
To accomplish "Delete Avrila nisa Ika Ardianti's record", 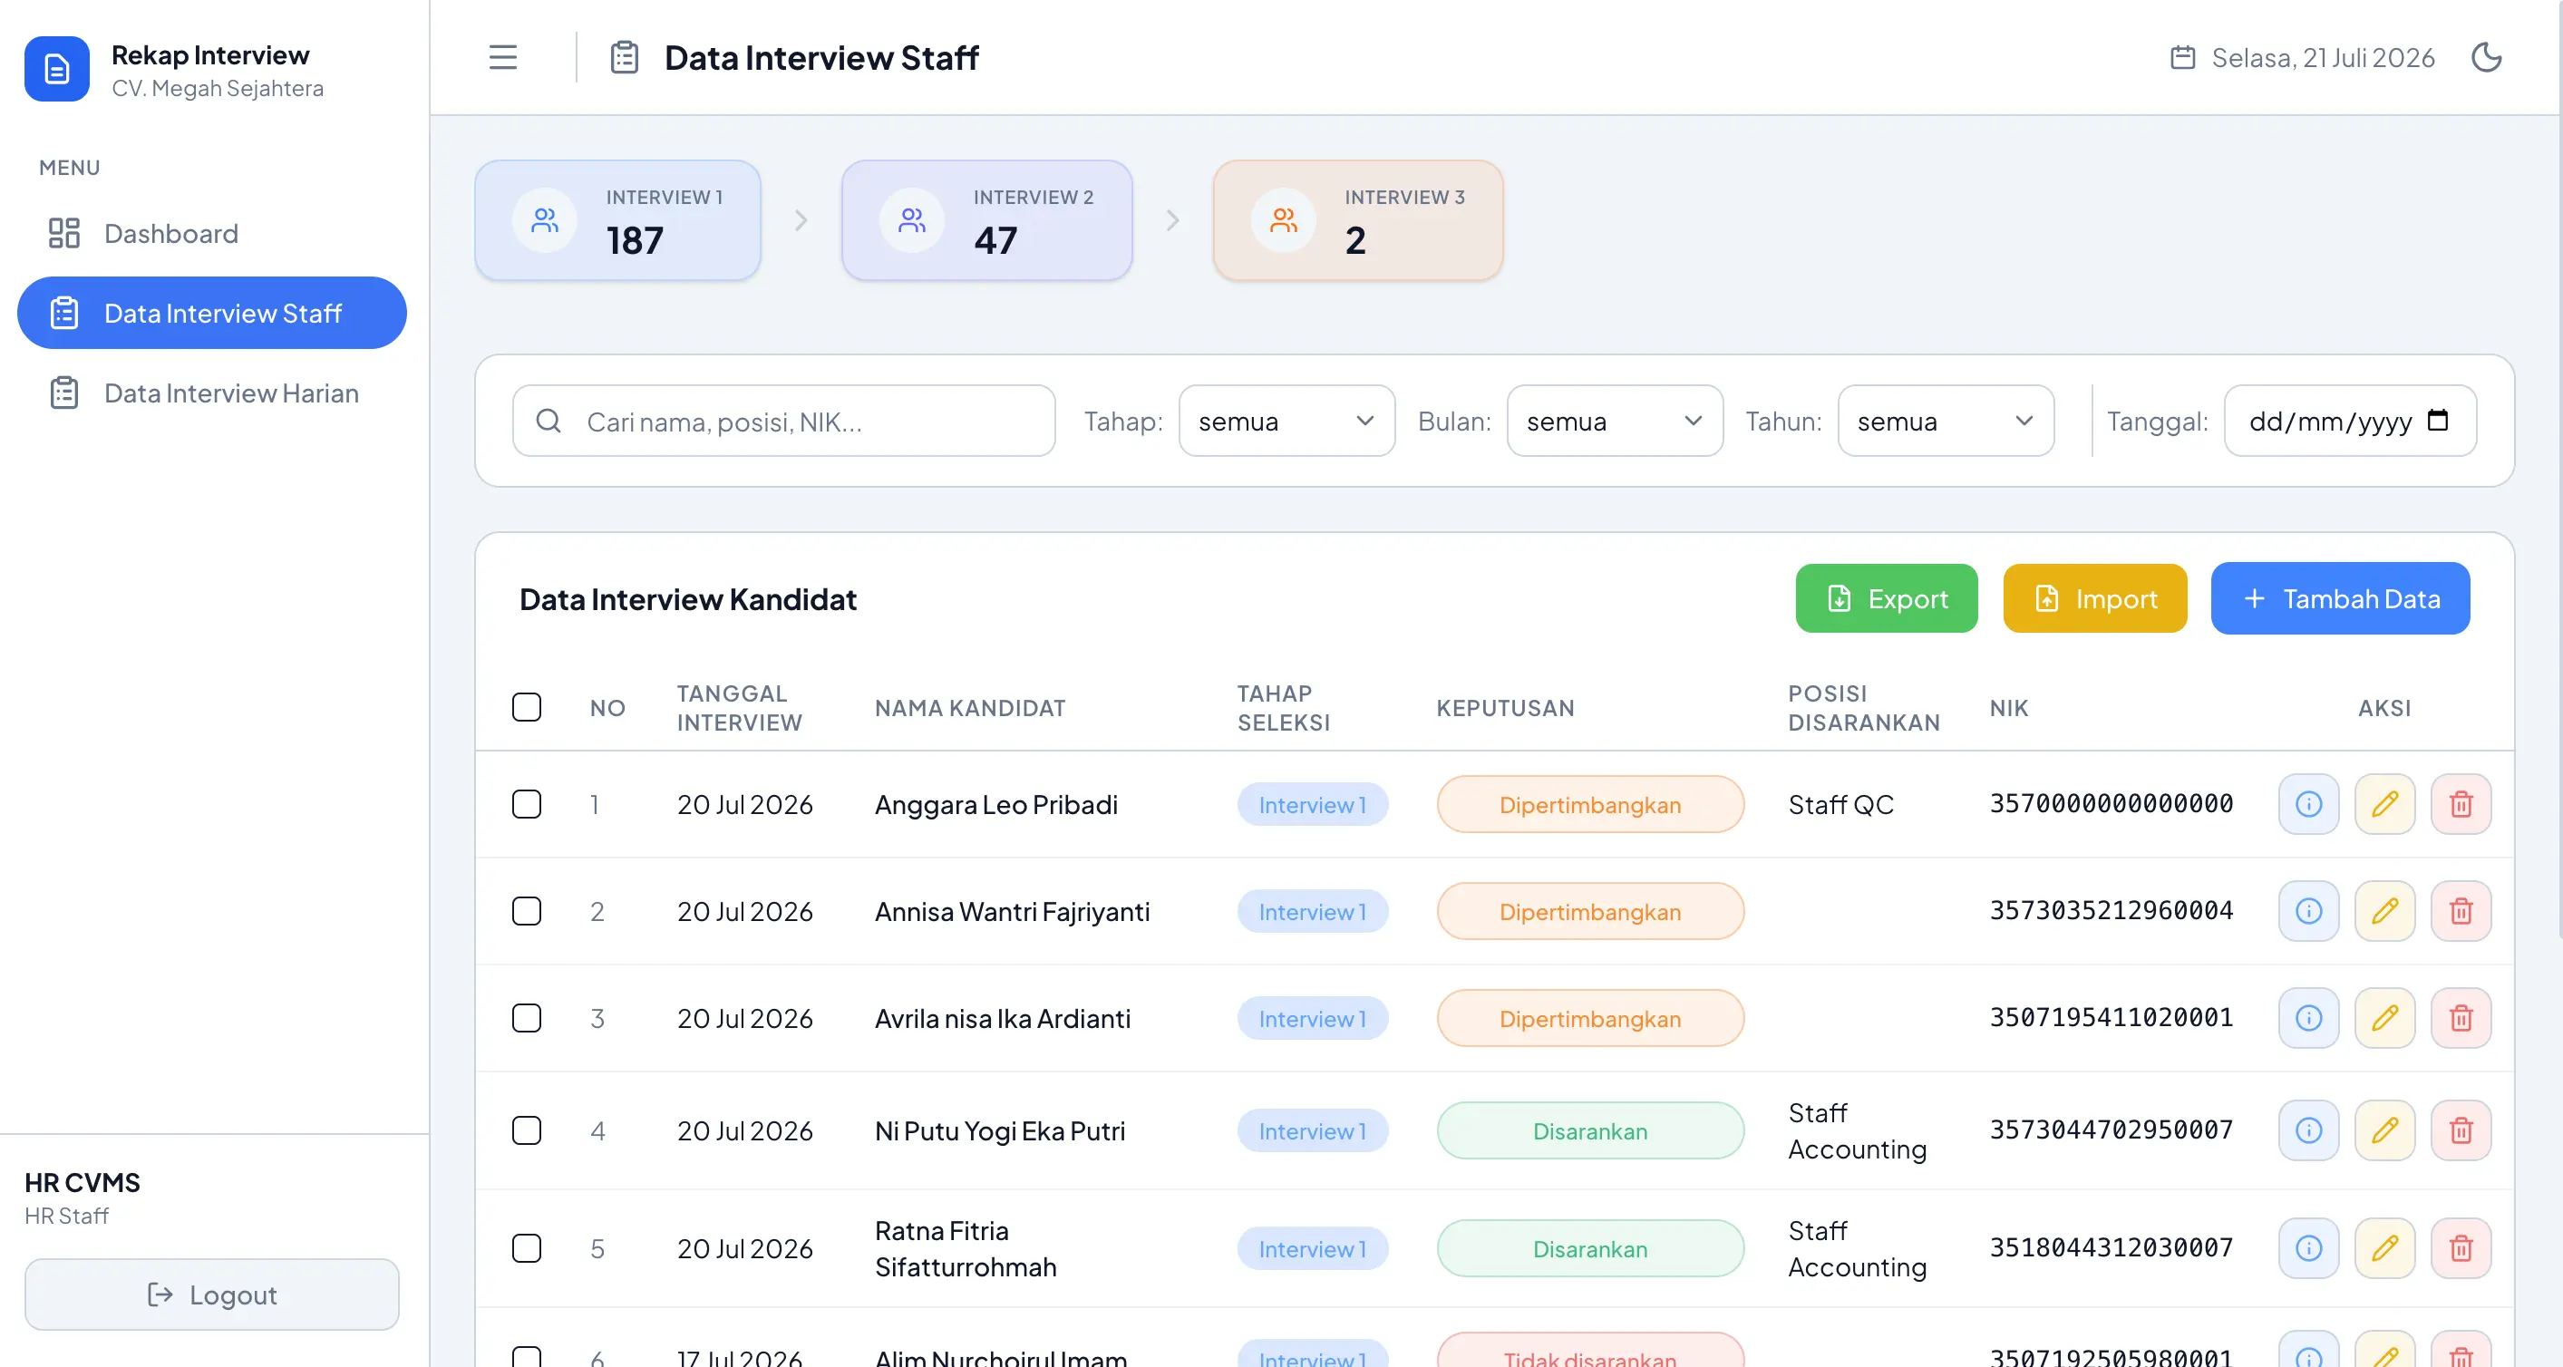I will 2461,1018.
